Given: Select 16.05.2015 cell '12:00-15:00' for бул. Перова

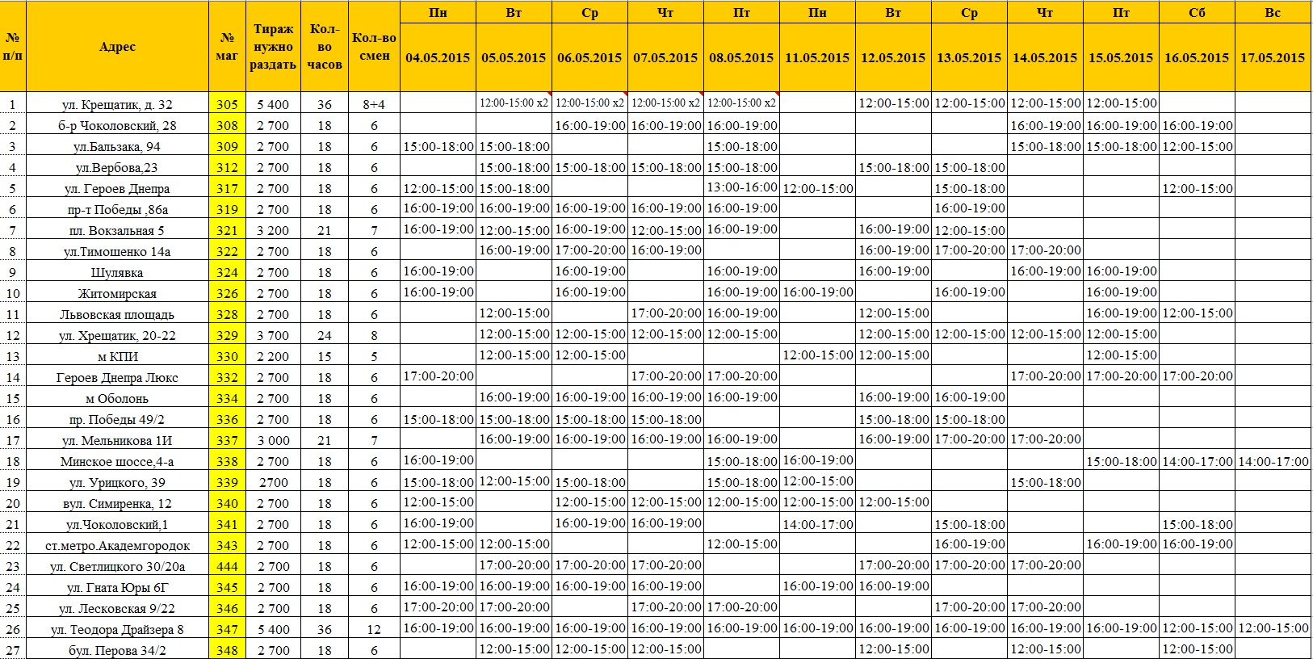Looking at the screenshot, I should (1197, 649).
